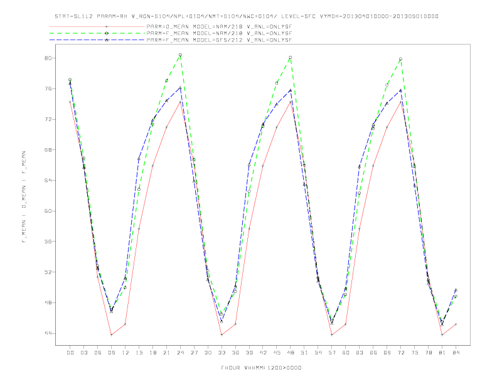497x384 pixels.
Task: Click the red solid legend line sample
Action: (97, 26)
